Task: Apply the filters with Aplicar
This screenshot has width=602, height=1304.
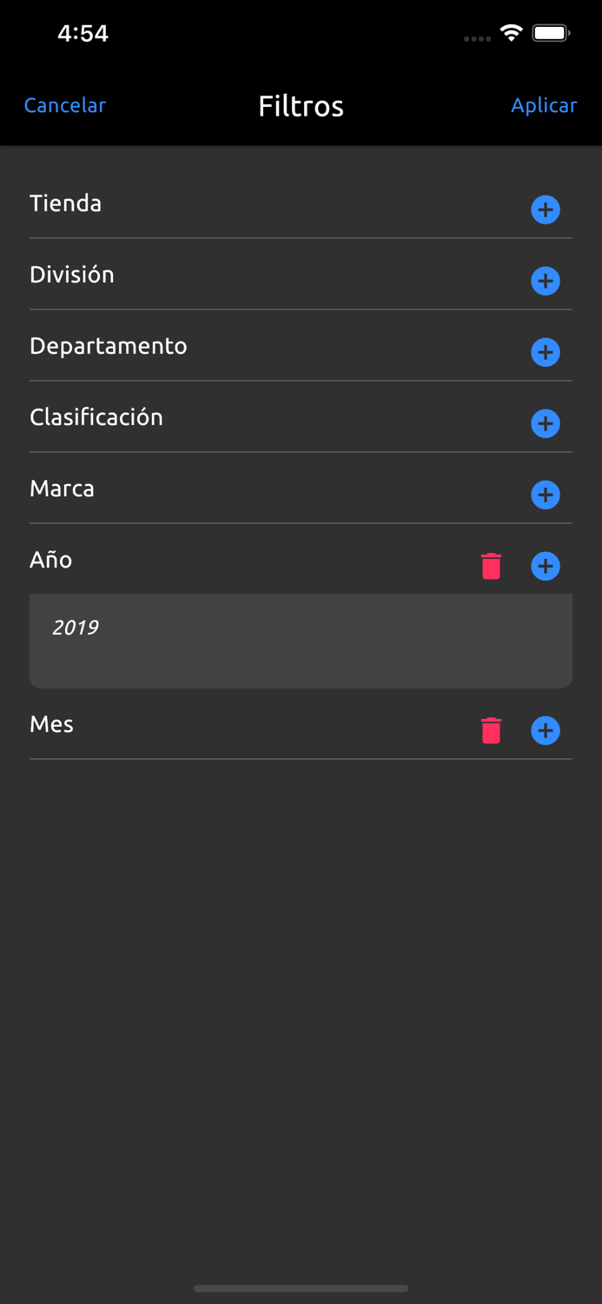Action: point(544,106)
